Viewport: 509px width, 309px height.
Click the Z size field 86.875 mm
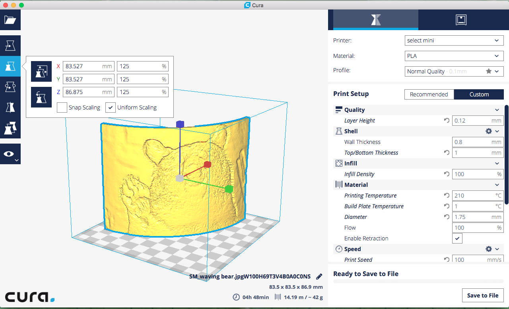[89, 92]
